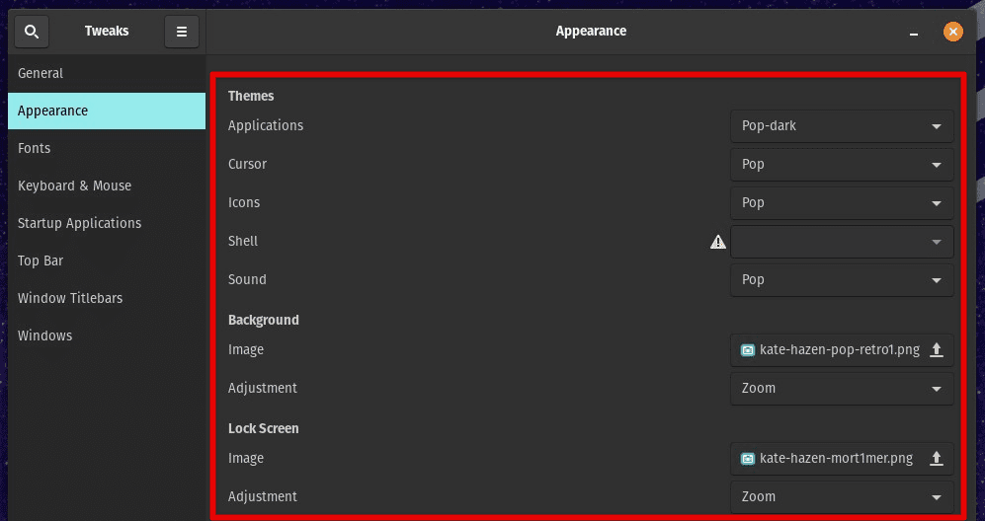Click image file icon beside kate-hazen-pop-retro1.png
This screenshot has width=985, height=521.
(x=748, y=350)
